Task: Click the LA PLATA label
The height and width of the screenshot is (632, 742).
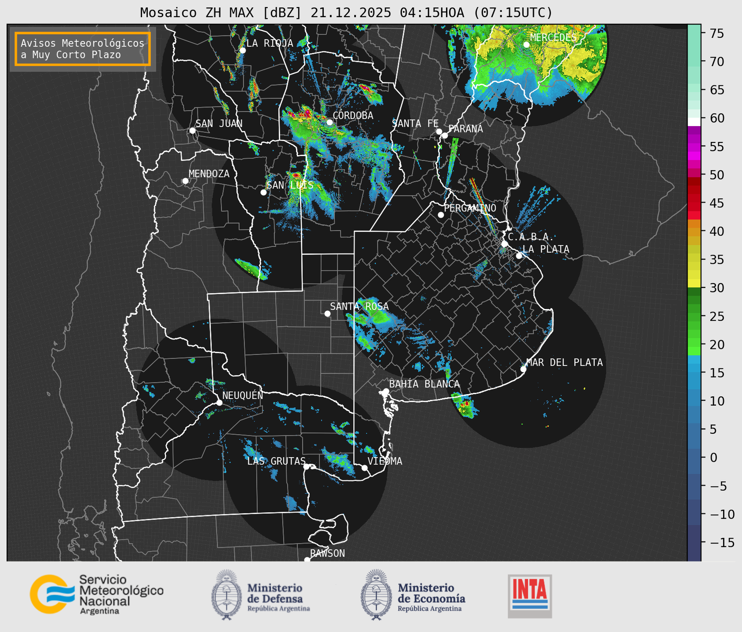Action: 546,249
